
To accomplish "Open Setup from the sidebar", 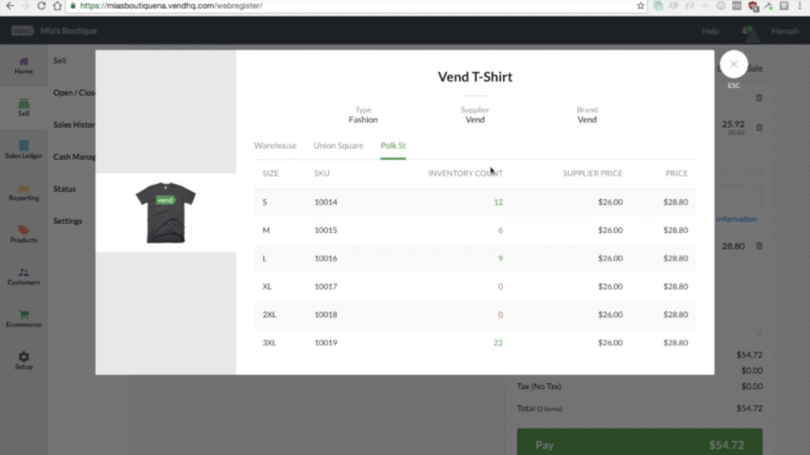I will (x=24, y=359).
